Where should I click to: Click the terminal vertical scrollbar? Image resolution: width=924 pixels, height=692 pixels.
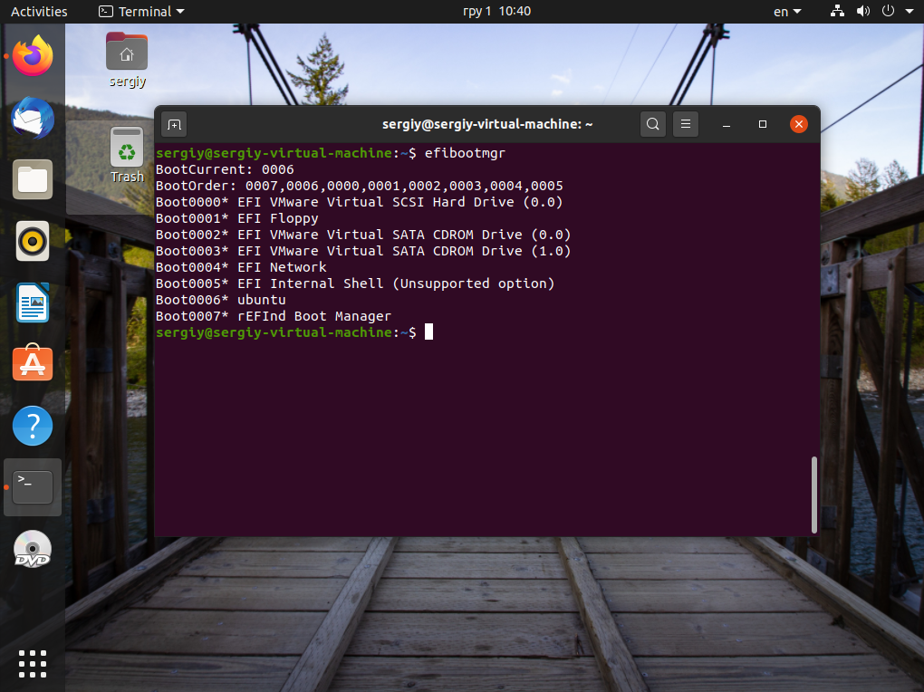coord(813,495)
